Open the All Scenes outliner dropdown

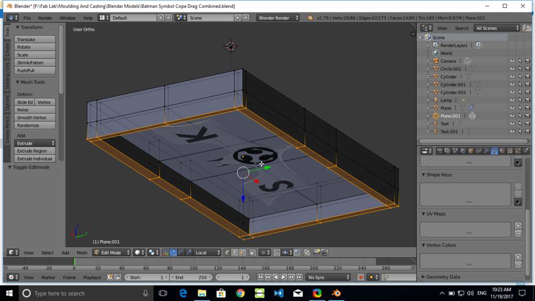(497, 28)
